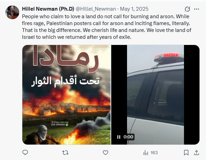The height and width of the screenshot is (160, 206).
Task: Like the post with the heart icon
Action: coord(105,153)
